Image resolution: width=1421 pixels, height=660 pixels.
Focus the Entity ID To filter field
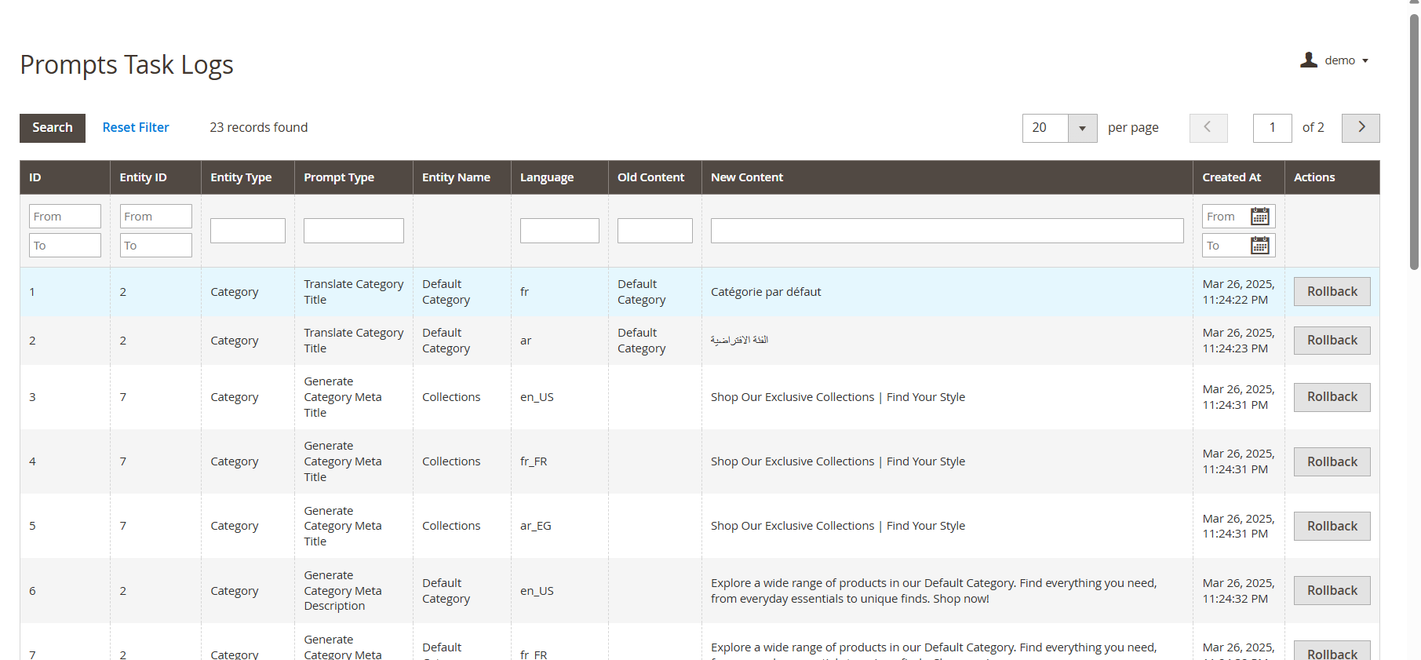pos(156,246)
